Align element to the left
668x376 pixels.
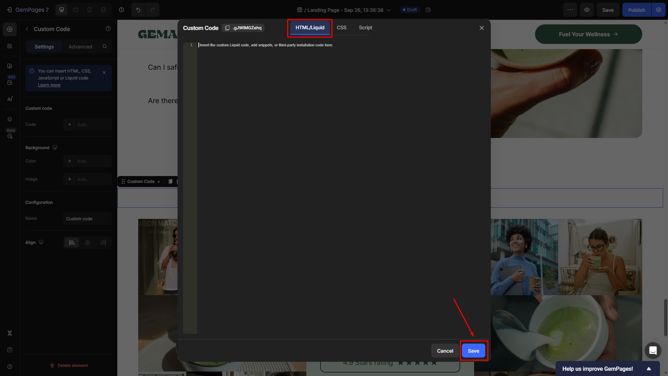72,243
